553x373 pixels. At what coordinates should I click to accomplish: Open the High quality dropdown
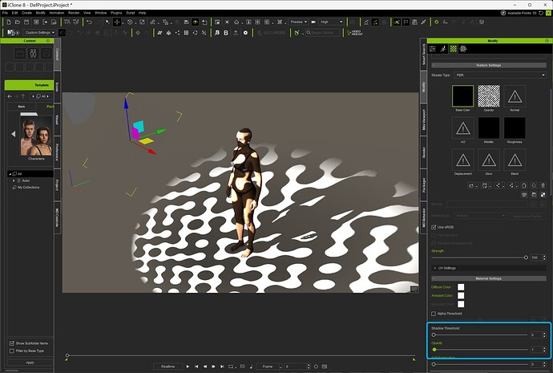331,22
